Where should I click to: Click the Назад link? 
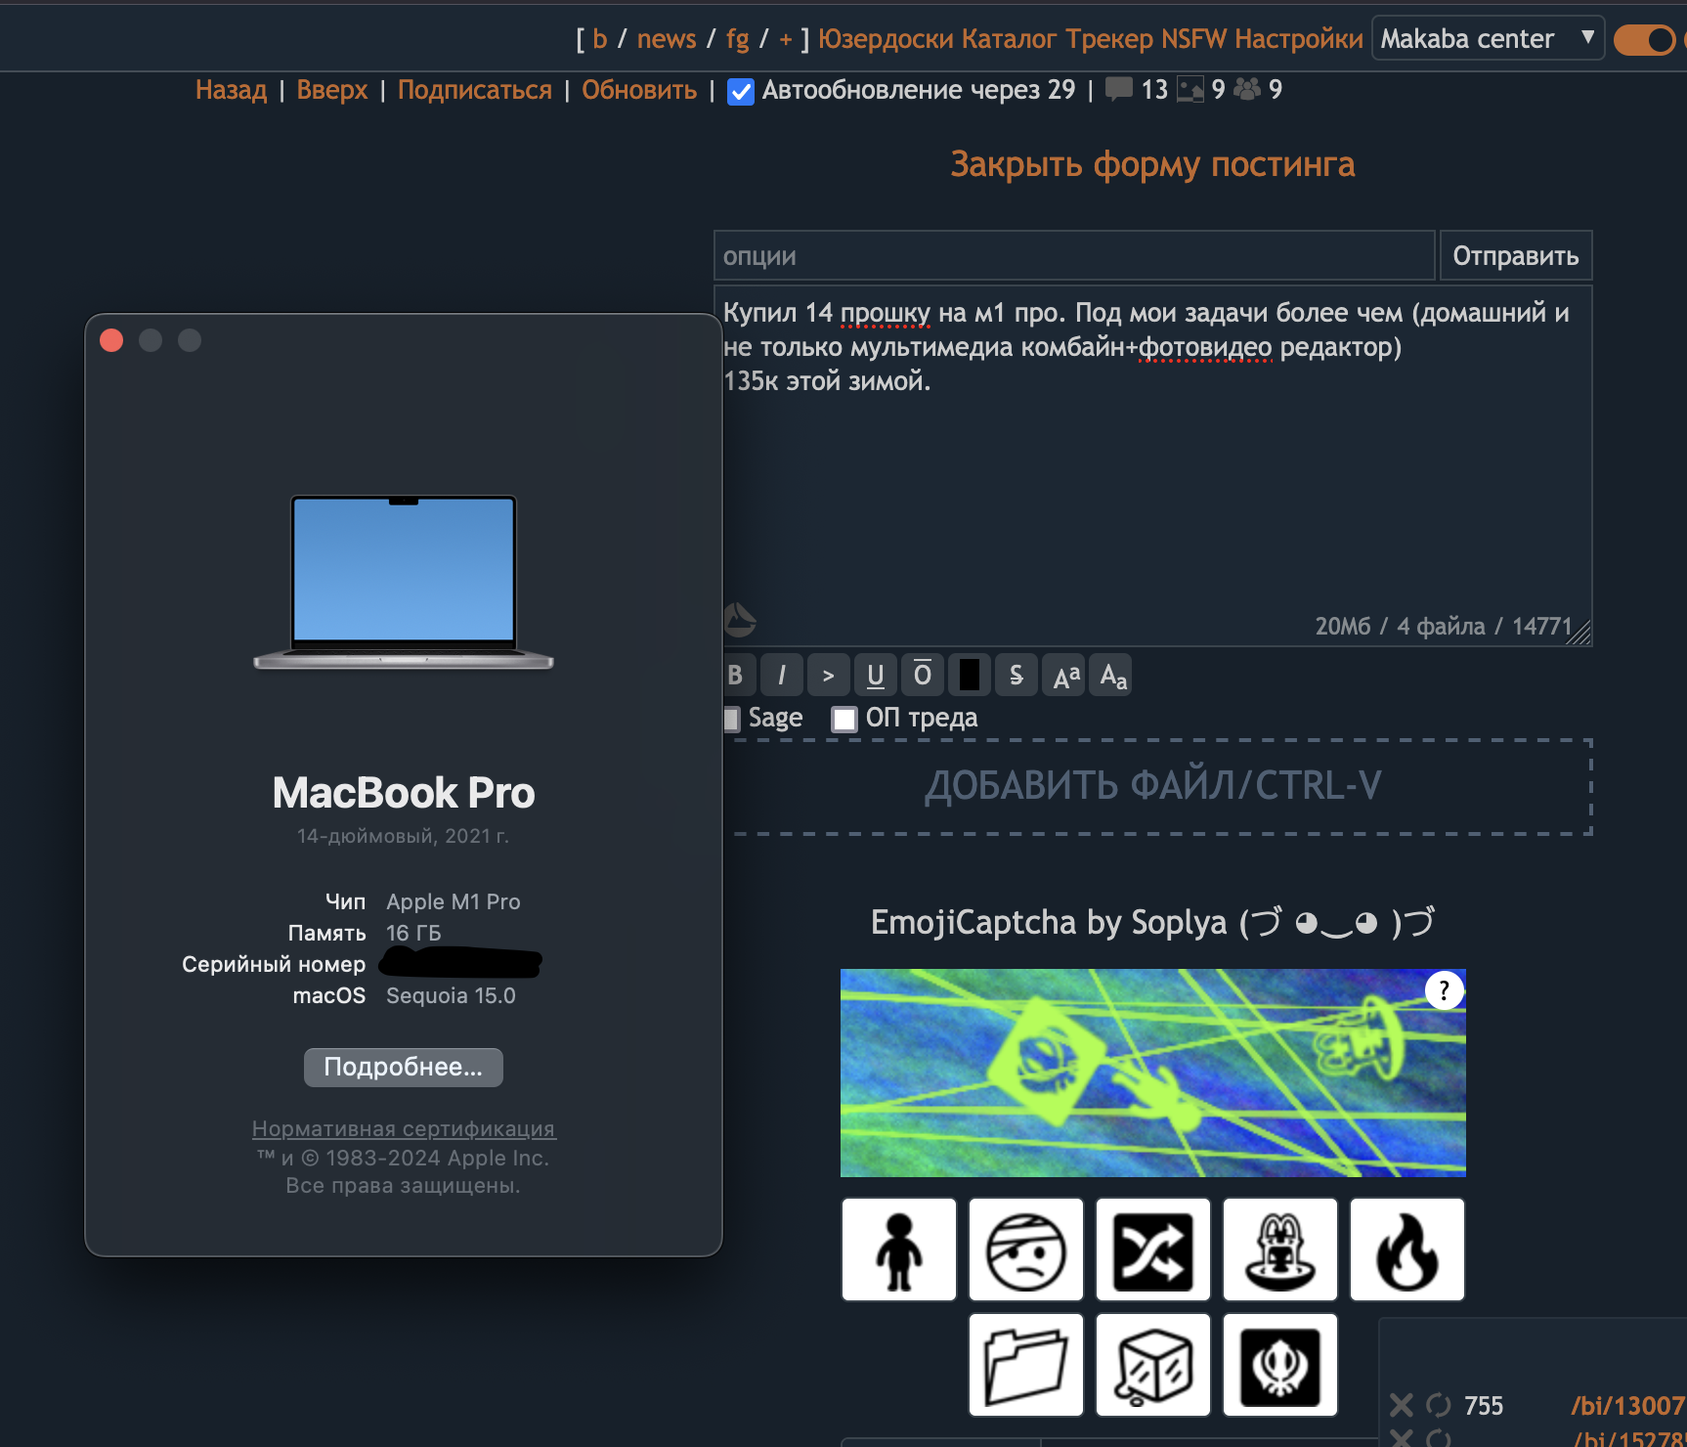point(231,90)
